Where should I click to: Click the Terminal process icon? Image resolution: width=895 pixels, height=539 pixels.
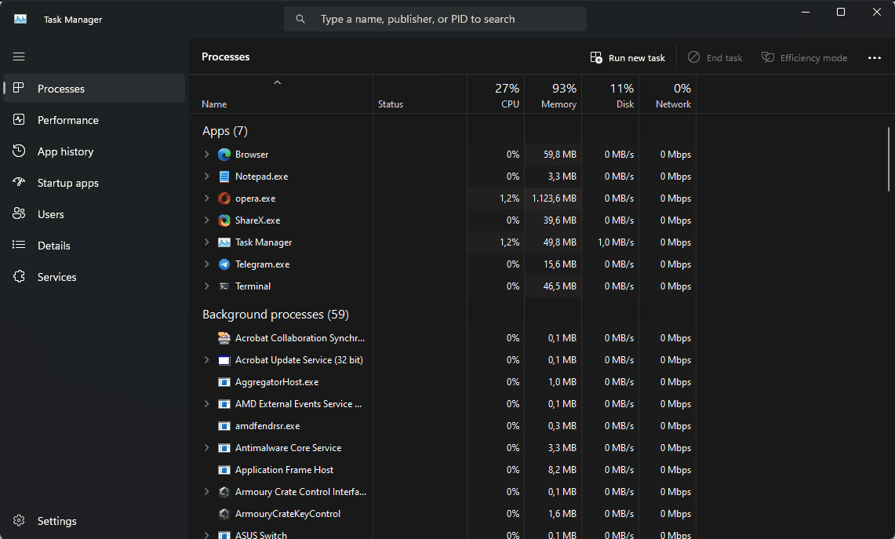click(x=224, y=286)
